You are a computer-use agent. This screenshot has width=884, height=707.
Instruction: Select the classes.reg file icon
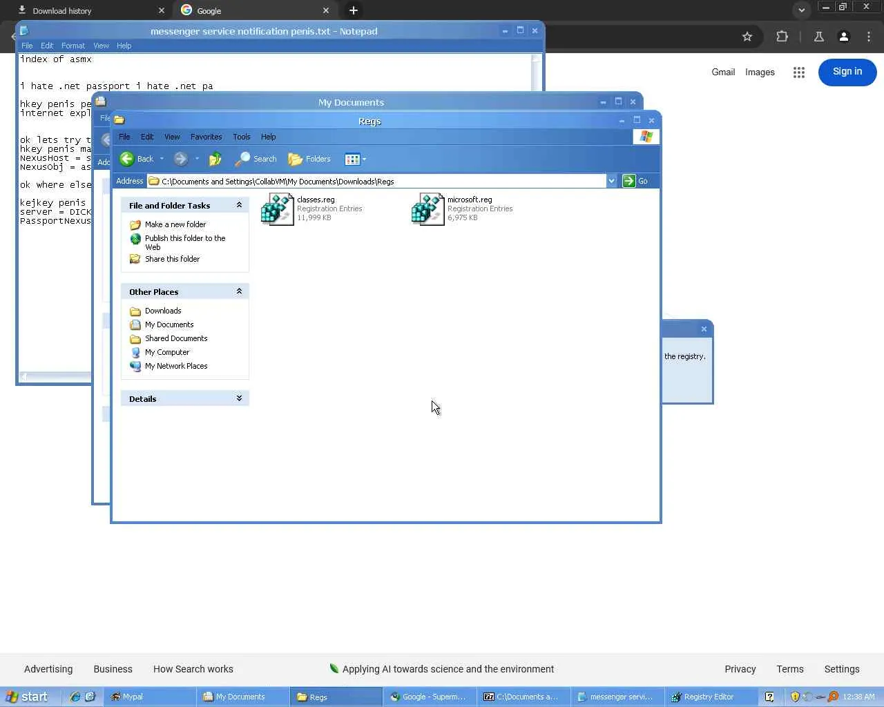(278, 209)
